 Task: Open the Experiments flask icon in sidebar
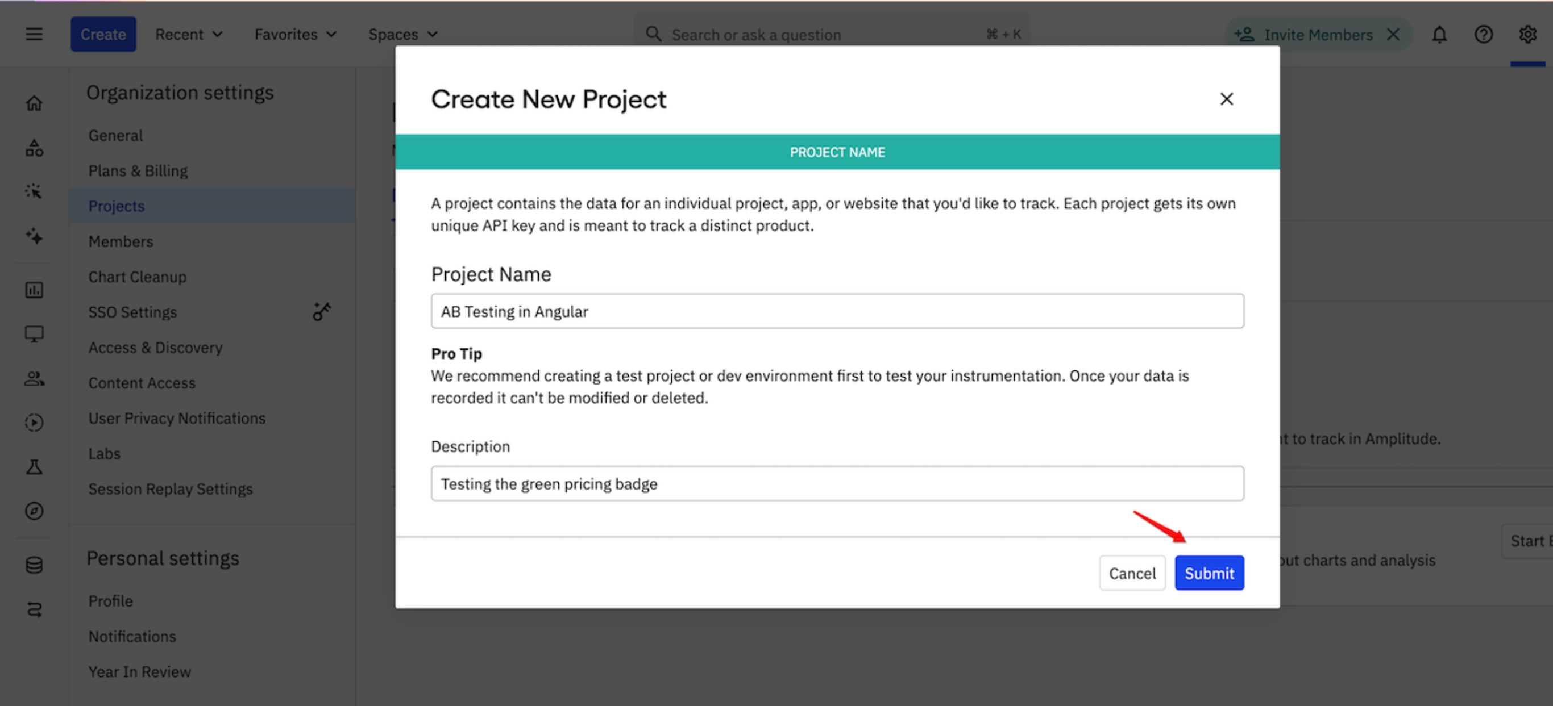(x=34, y=467)
